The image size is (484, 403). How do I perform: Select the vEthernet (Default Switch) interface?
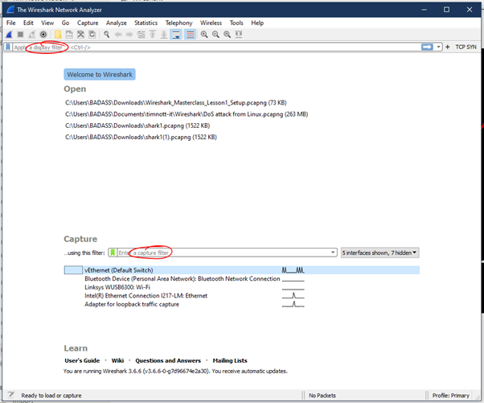[x=120, y=269]
